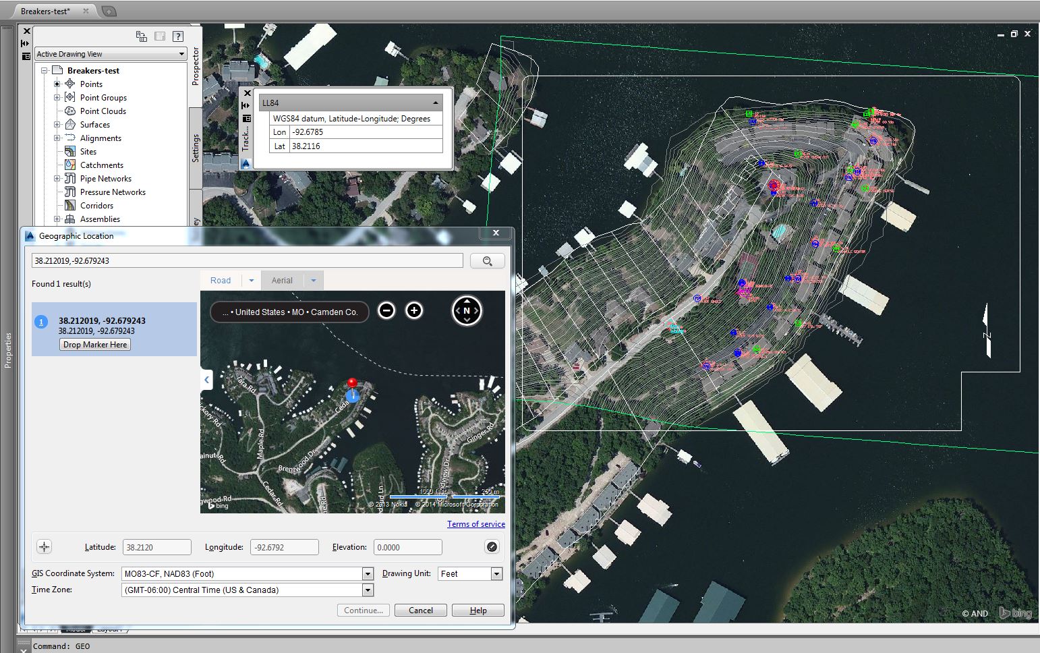Open the Road map style dropdown arrow
The height and width of the screenshot is (653, 1040).
coord(252,281)
